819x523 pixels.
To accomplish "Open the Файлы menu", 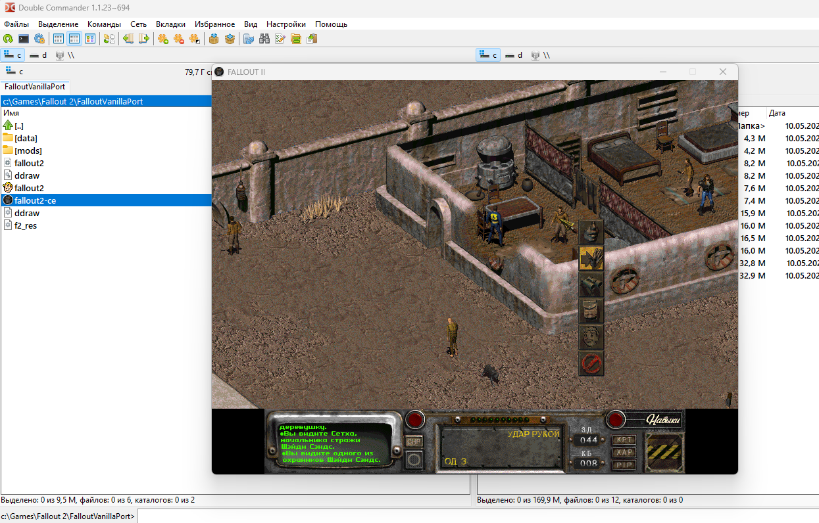I will coord(16,24).
